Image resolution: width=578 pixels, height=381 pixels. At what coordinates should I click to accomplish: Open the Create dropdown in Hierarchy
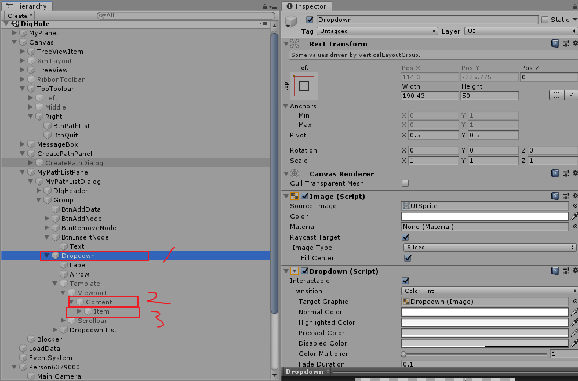pos(19,16)
